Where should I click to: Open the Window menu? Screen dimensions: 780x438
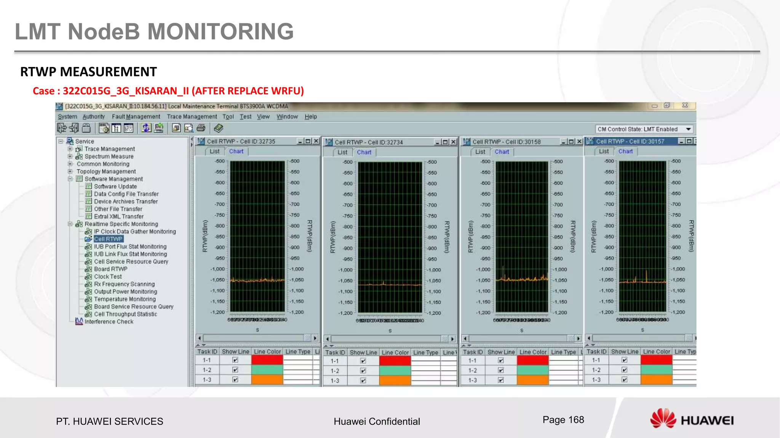tap(287, 117)
